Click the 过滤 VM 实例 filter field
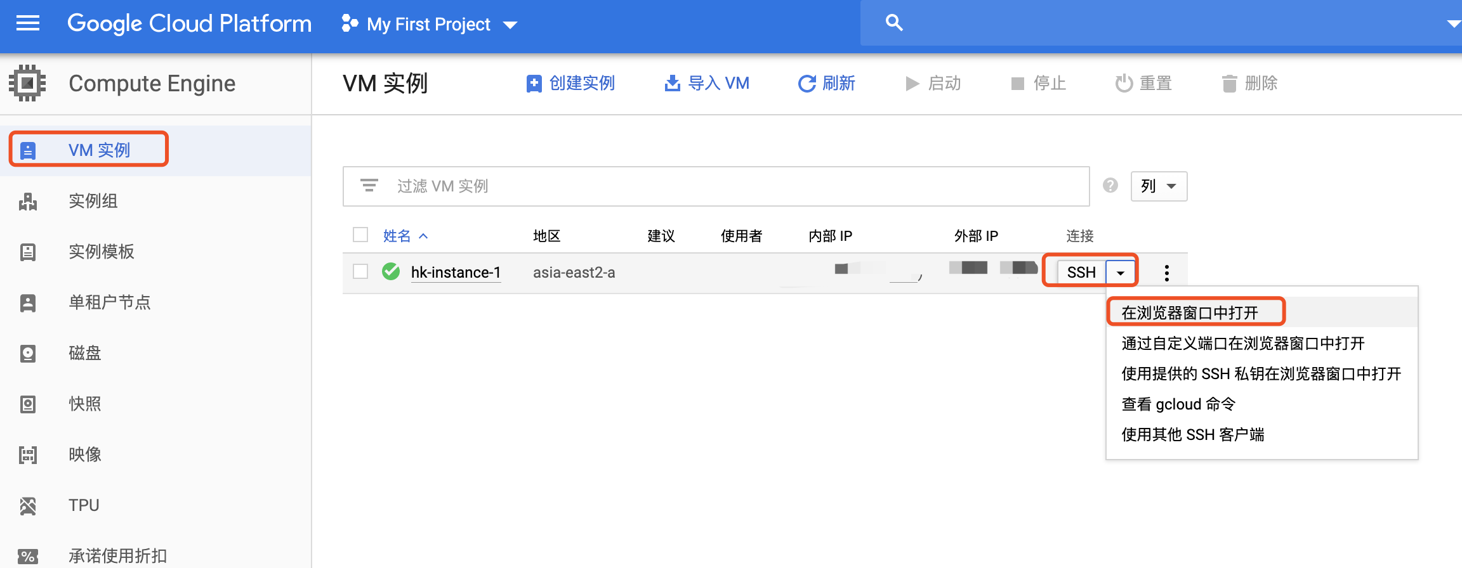 click(716, 186)
